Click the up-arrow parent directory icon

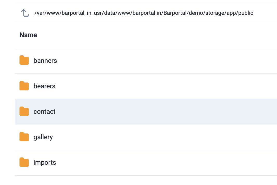click(x=25, y=13)
